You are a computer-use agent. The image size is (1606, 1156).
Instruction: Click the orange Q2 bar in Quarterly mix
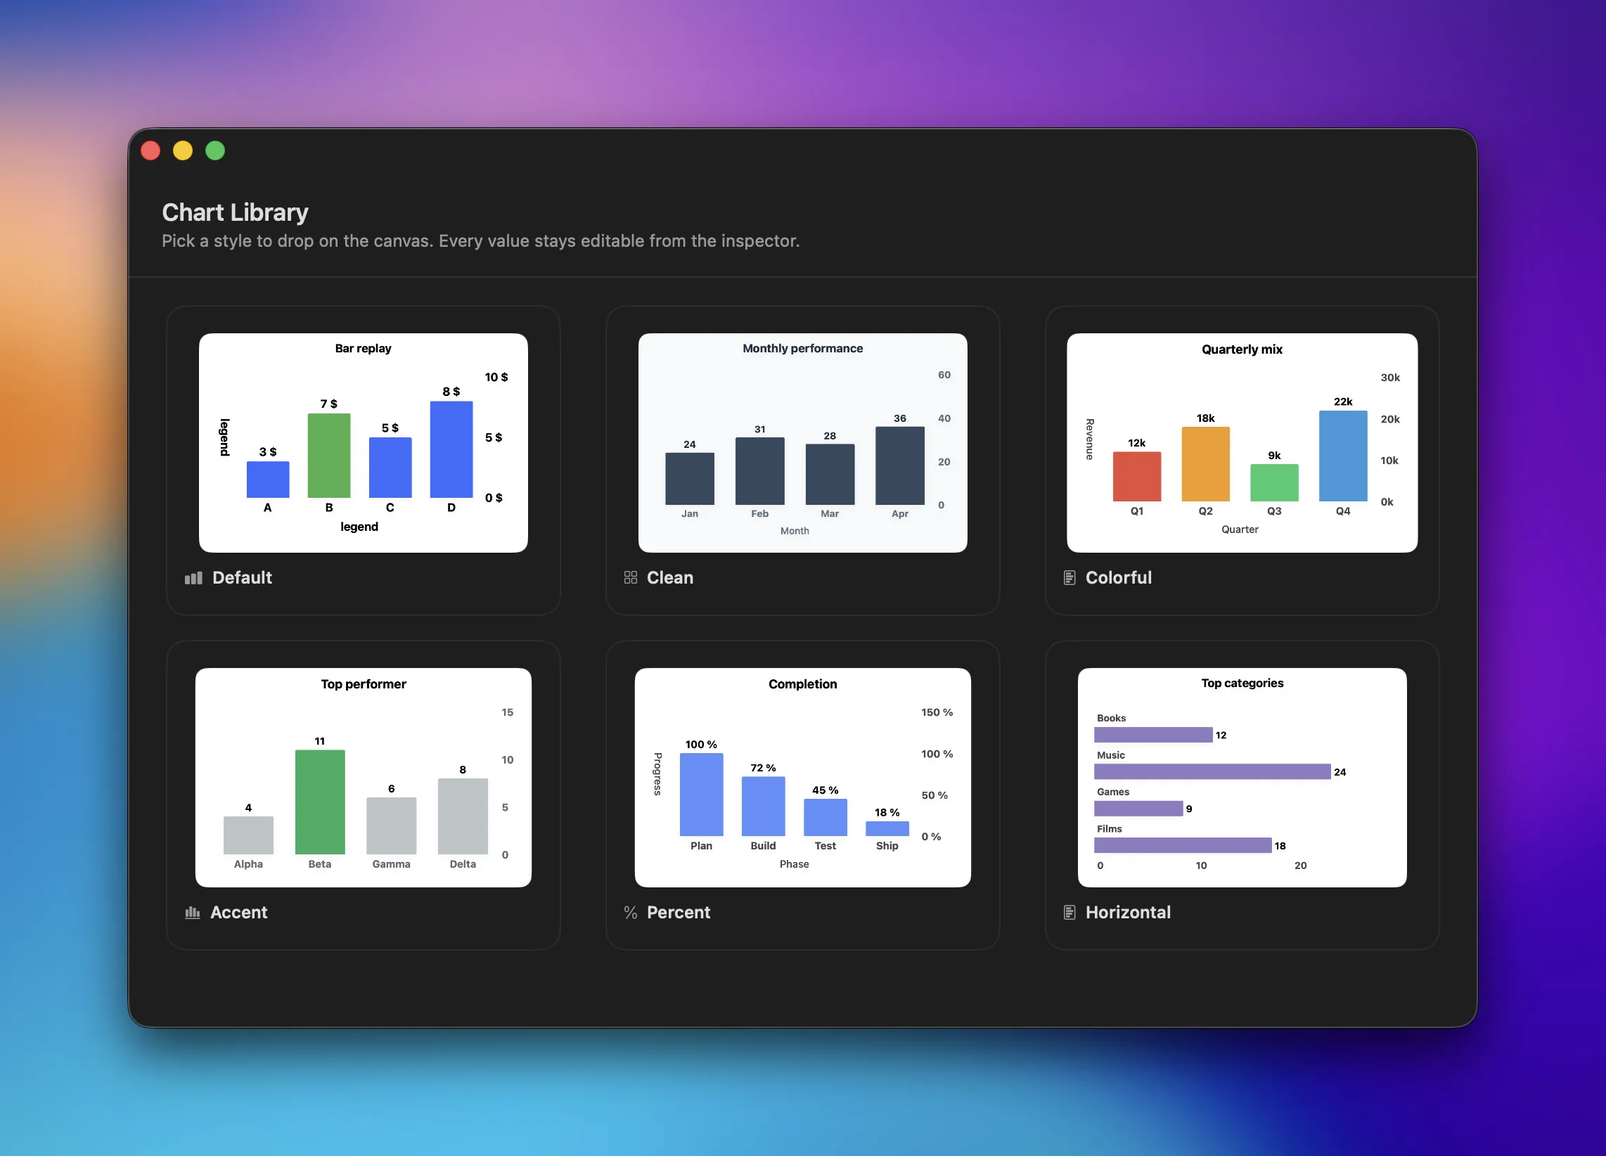coord(1205,464)
